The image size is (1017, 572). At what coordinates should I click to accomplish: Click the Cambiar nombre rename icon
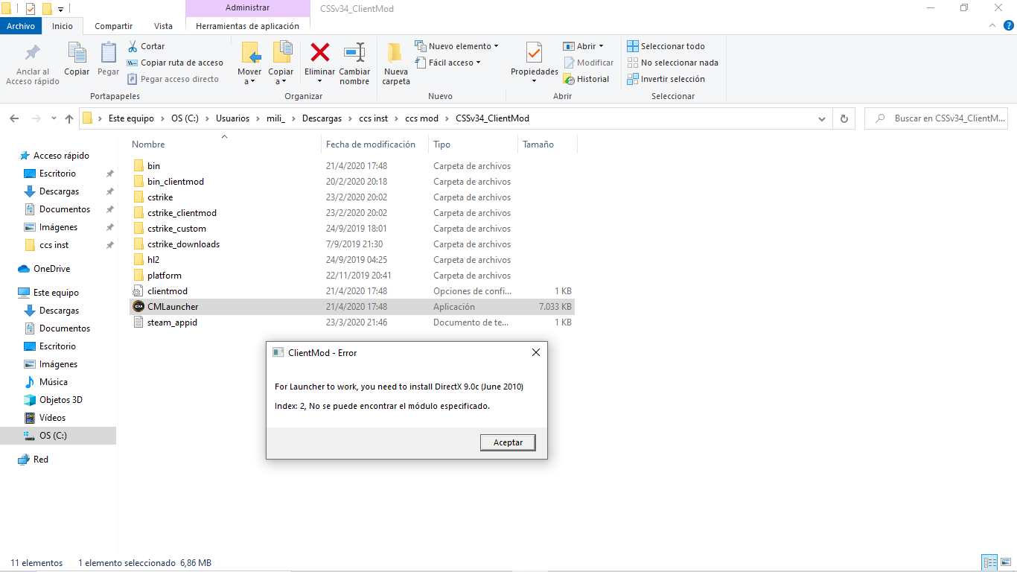[354, 53]
